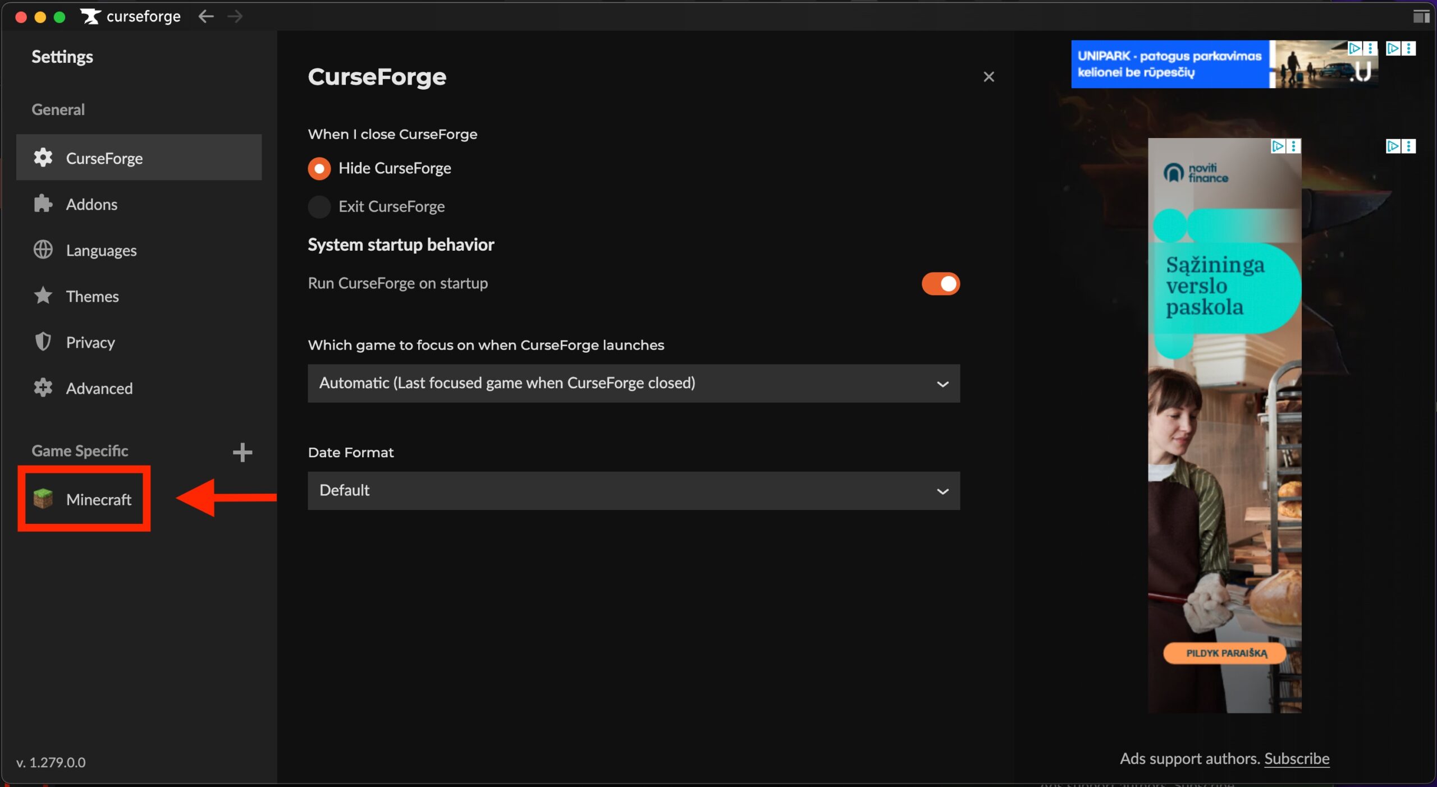Add a game with the plus icon
This screenshot has height=787, width=1437.
(242, 452)
